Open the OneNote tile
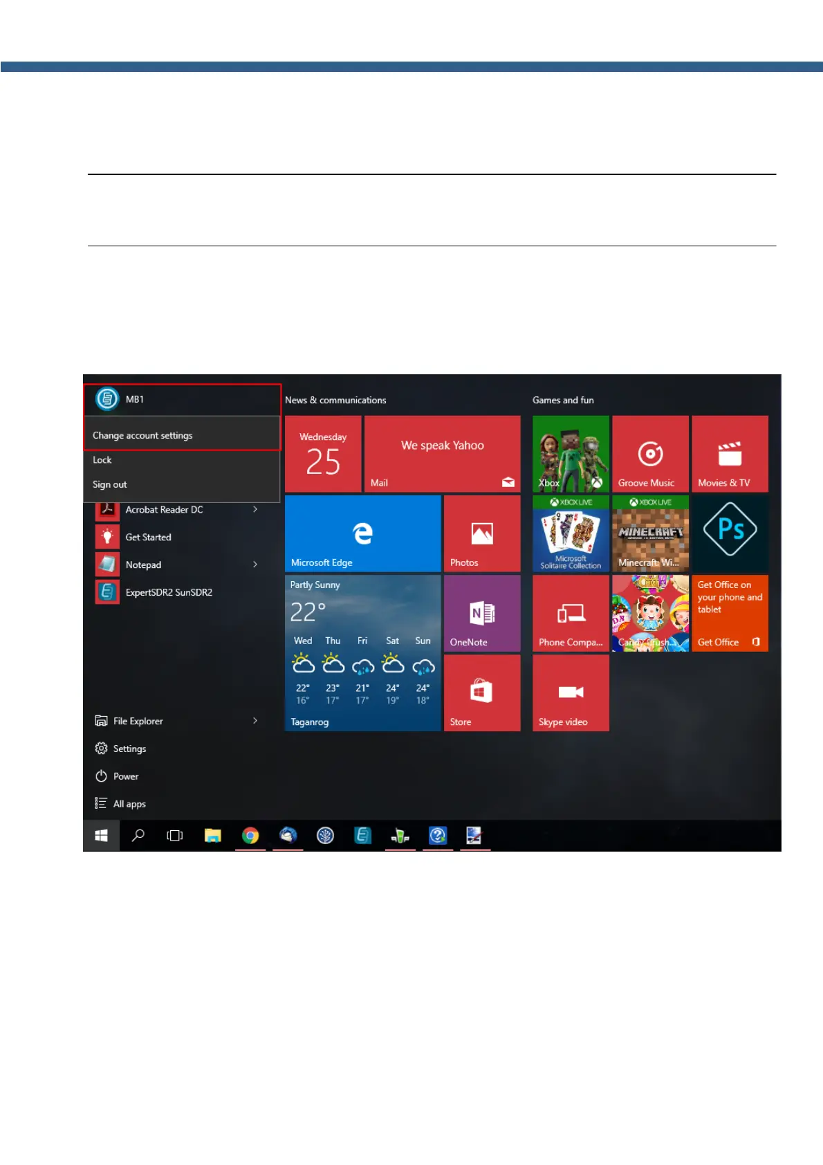 482,613
